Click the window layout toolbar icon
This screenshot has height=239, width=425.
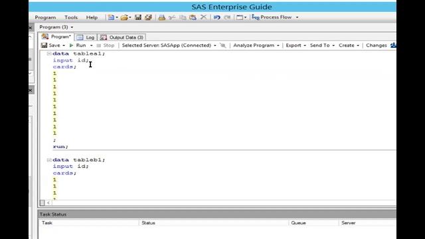click(240, 17)
